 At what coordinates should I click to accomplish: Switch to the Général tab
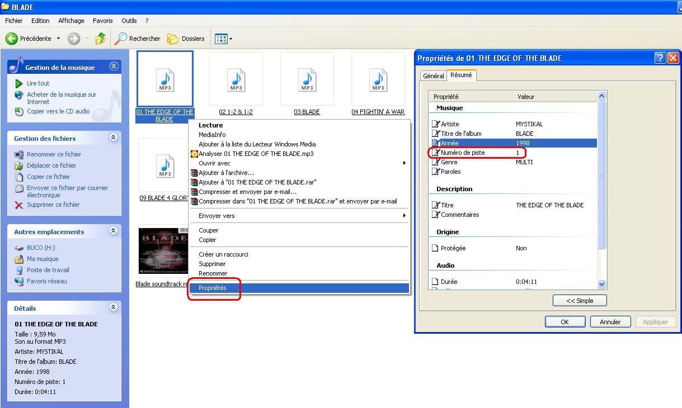pyautogui.click(x=433, y=76)
